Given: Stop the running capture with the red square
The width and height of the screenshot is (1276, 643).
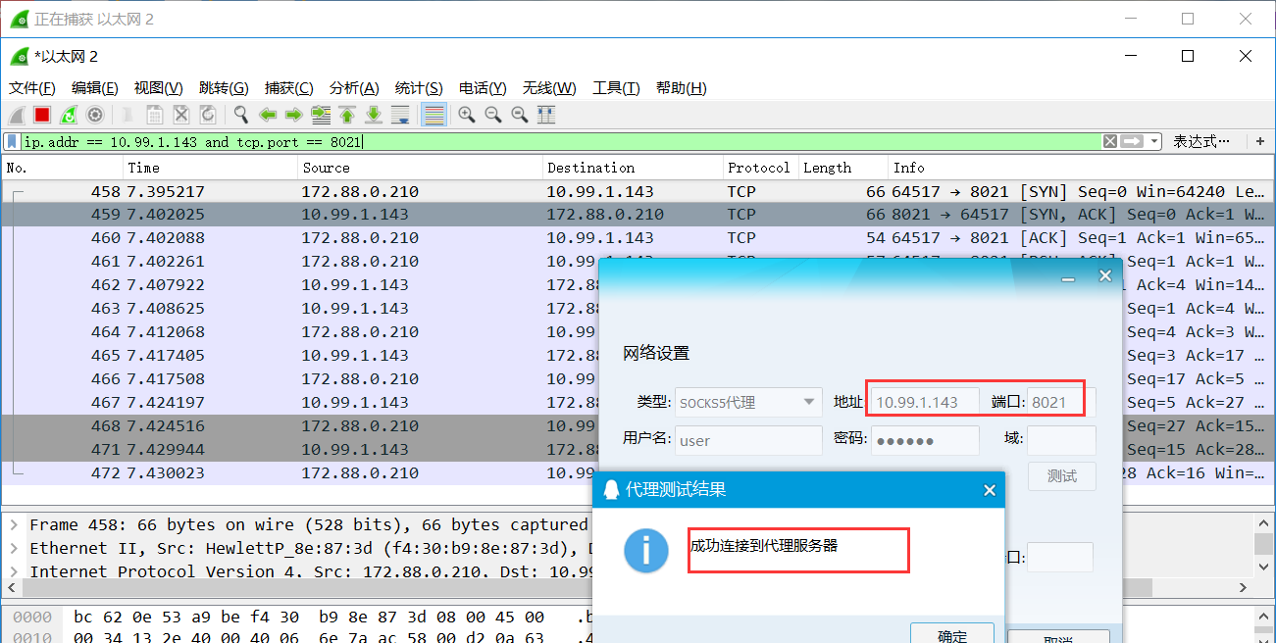Looking at the screenshot, I should pyautogui.click(x=42, y=115).
